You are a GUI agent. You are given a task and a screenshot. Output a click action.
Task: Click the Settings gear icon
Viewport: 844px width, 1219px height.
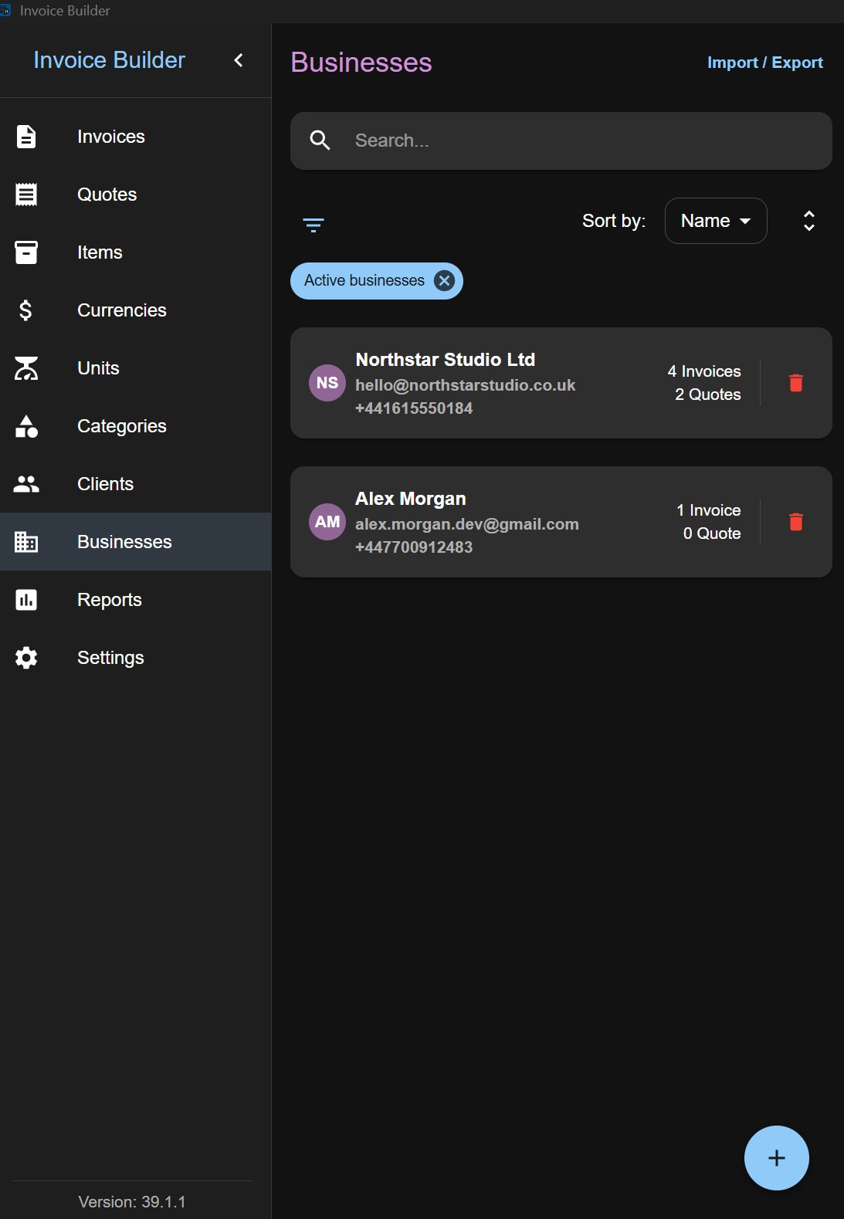pyautogui.click(x=26, y=658)
